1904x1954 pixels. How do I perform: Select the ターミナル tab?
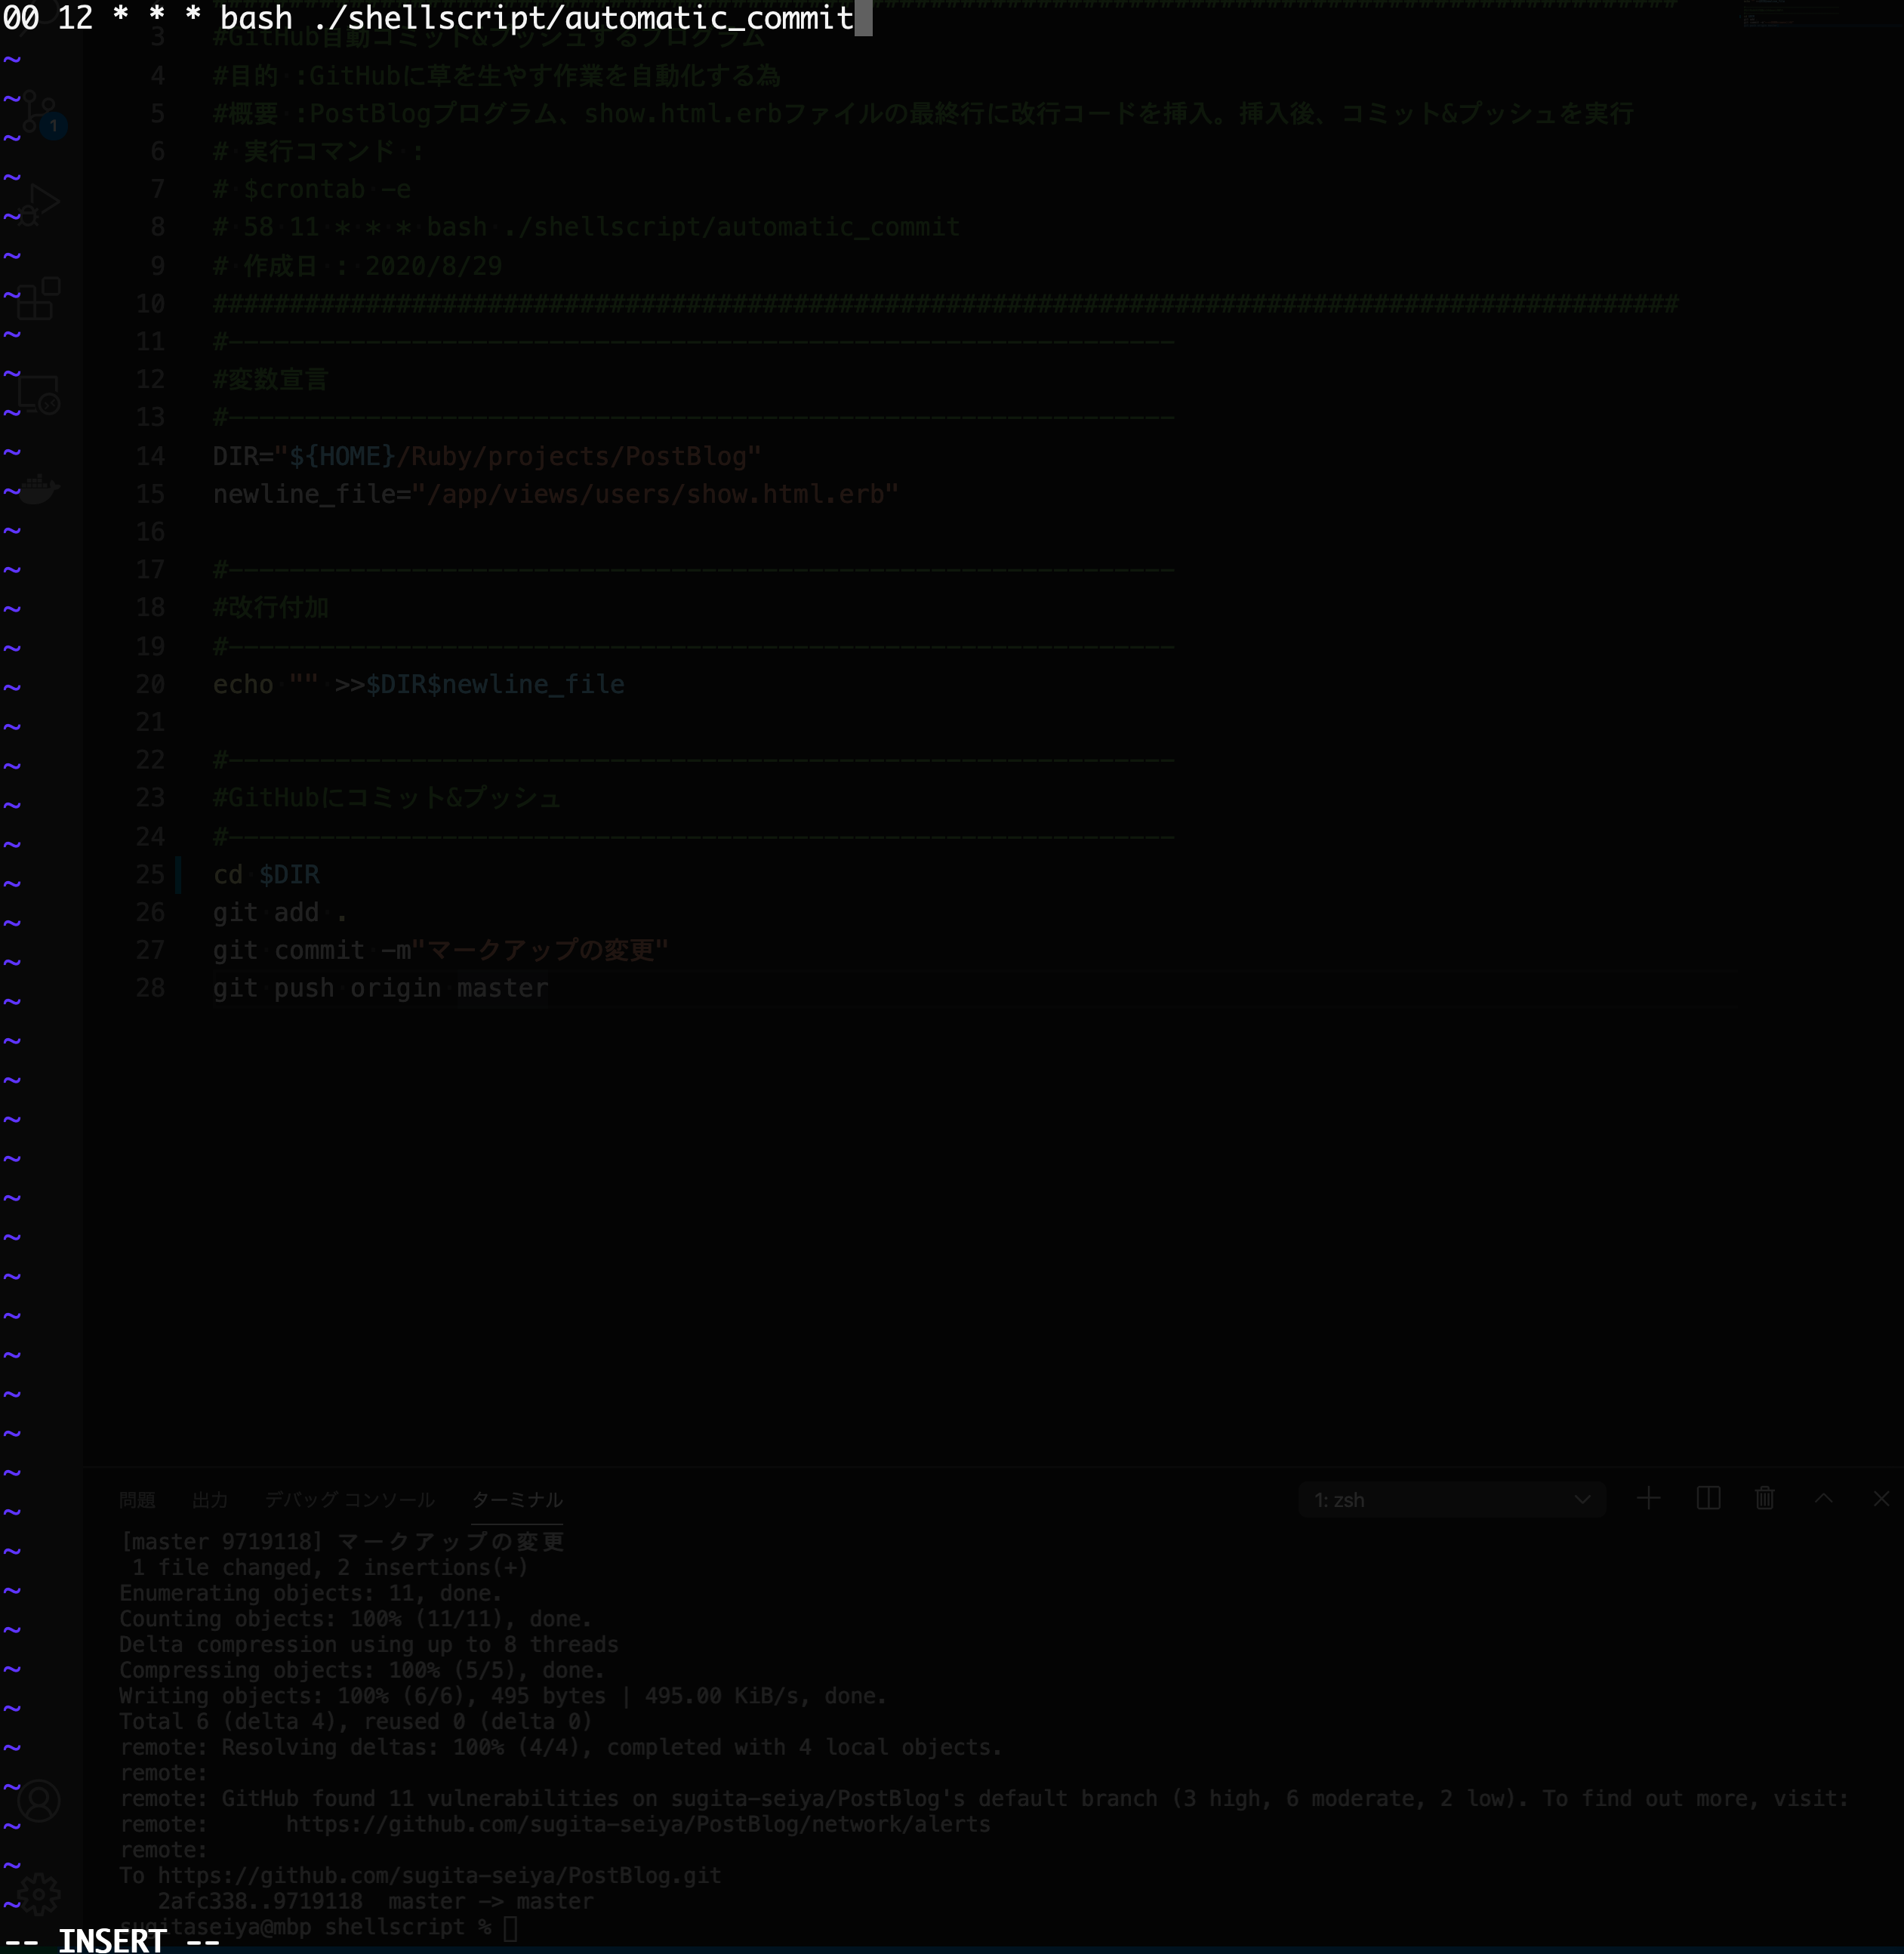coord(517,1500)
